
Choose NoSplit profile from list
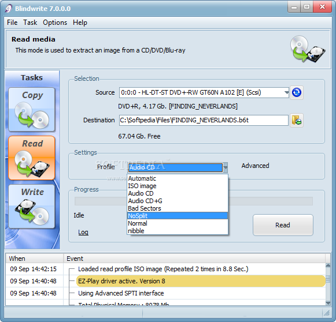tap(178, 216)
